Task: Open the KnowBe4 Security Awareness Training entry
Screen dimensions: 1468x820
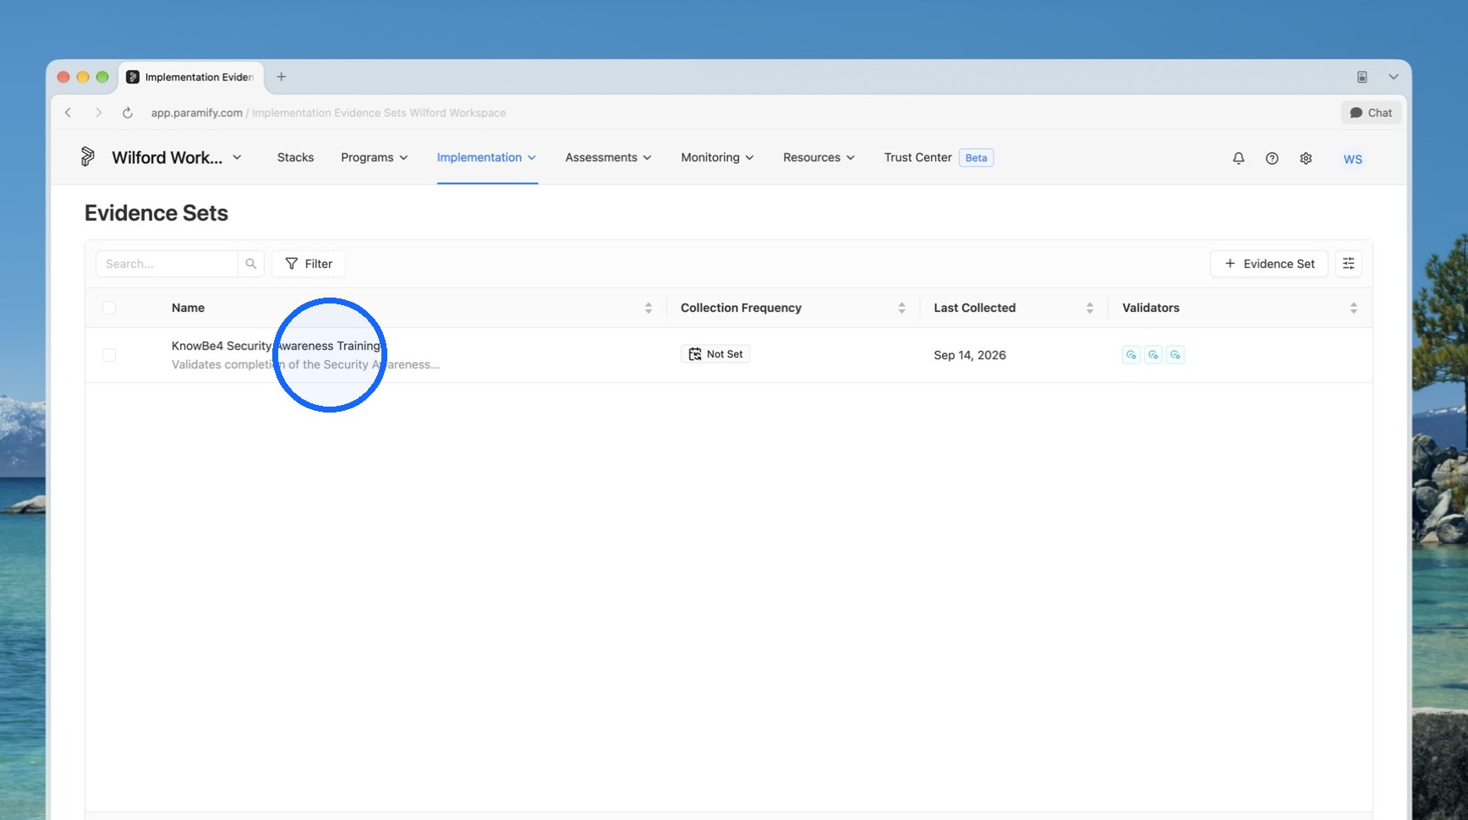Action: point(277,346)
